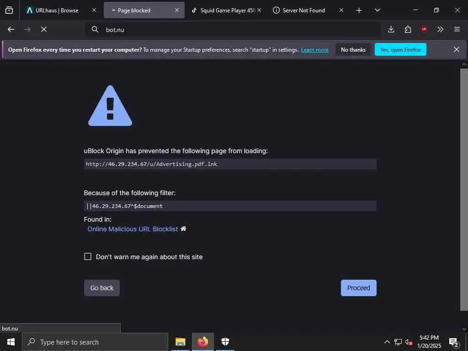Focus the address bar showing bot.nu
468x351 pixels.
coord(233,29)
